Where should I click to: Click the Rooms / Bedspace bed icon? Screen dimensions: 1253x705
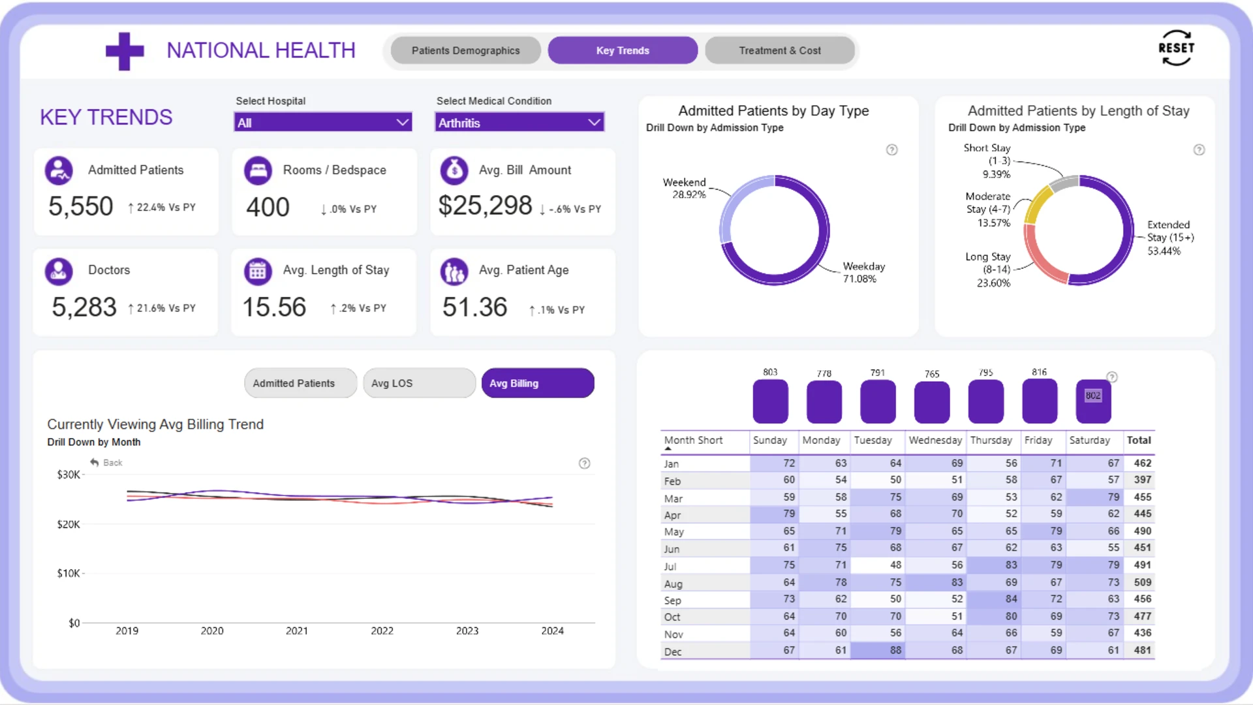(258, 170)
